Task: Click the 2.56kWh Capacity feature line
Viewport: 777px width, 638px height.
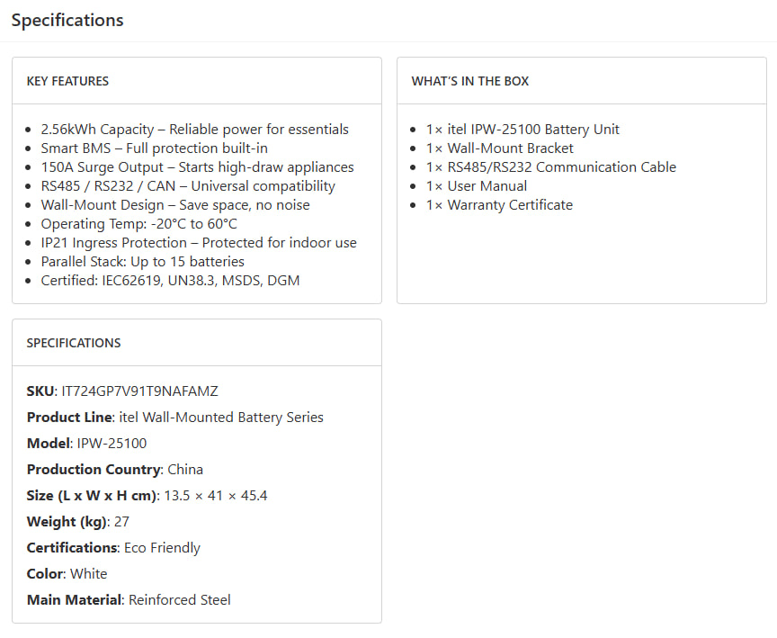Action: point(194,130)
